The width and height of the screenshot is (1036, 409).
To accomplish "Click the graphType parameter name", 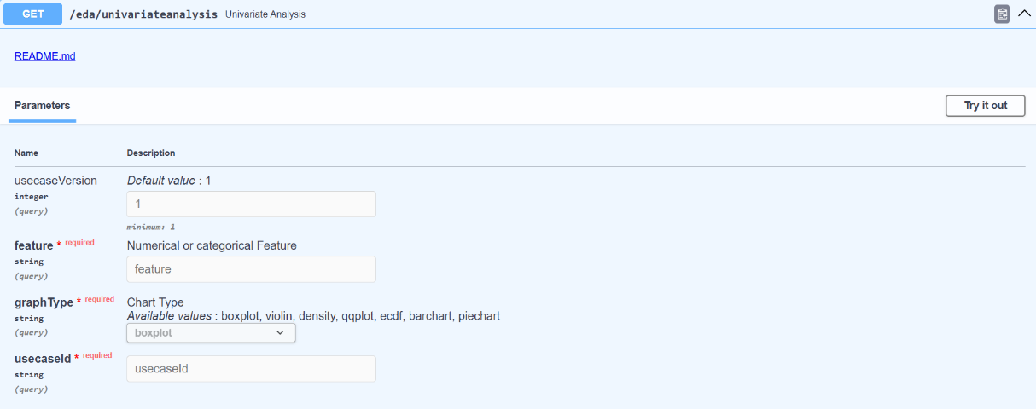I will click(44, 302).
